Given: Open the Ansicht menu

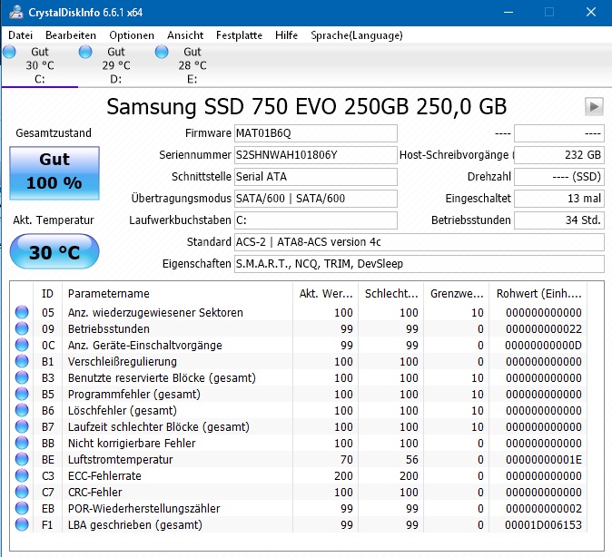Looking at the screenshot, I should tap(185, 35).
